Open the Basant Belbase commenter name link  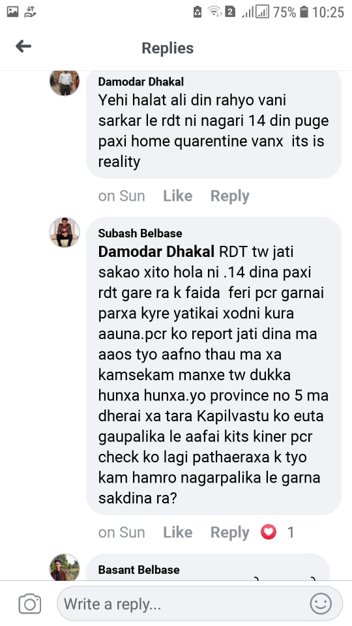pos(139,570)
